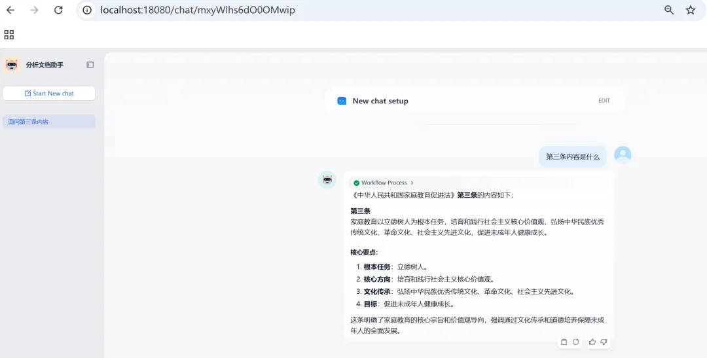707x358 pixels.
Task: Click the 分析文档助手 title text
Action: [x=45, y=65]
